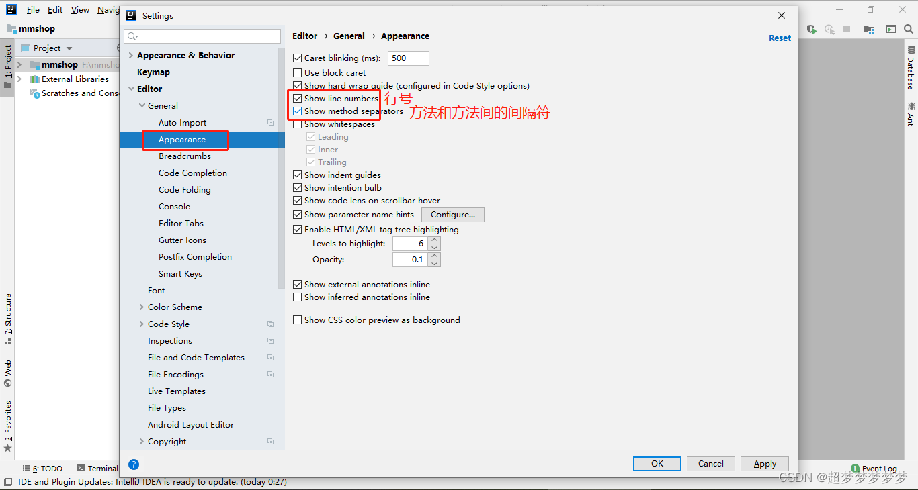The width and height of the screenshot is (918, 490).
Task: Click the Reset link
Action: (780, 38)
